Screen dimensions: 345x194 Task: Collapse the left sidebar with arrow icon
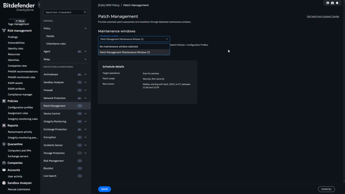39,5
